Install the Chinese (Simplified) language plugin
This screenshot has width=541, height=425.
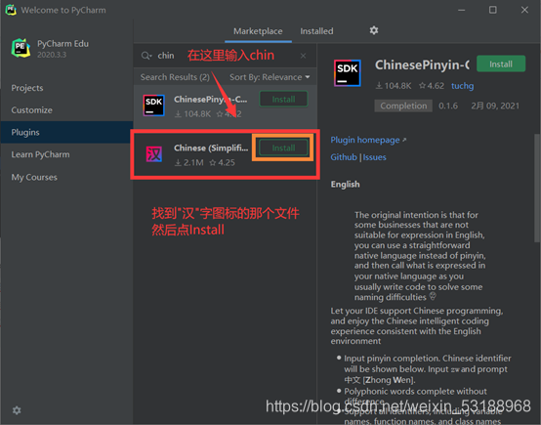pos(283,148)
